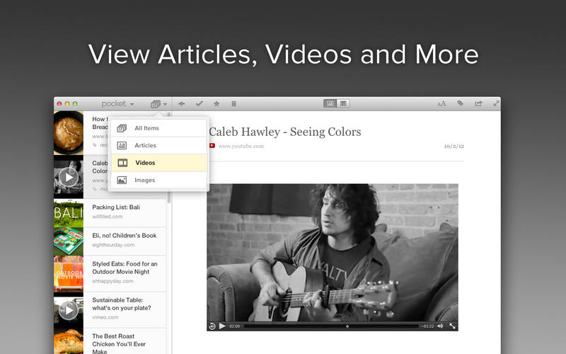Click the Caleb Hawley video thumbnail
The image size is (566, 354).
(69, 177)
